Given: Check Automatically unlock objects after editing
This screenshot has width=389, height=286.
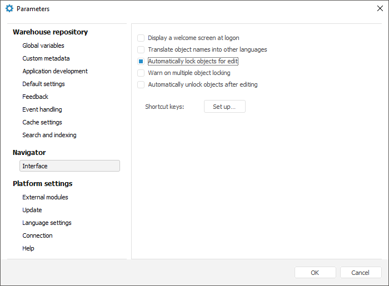Looking at the screenshot, I should (x=141, y=84).
